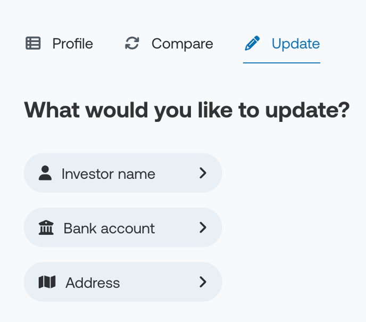Click the blue Update pencil icon
The width and height of the screenshot is (366, 322).
coord(252,43)
